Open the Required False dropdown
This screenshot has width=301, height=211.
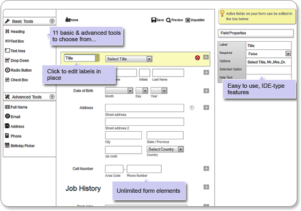[x=269, y=54]
